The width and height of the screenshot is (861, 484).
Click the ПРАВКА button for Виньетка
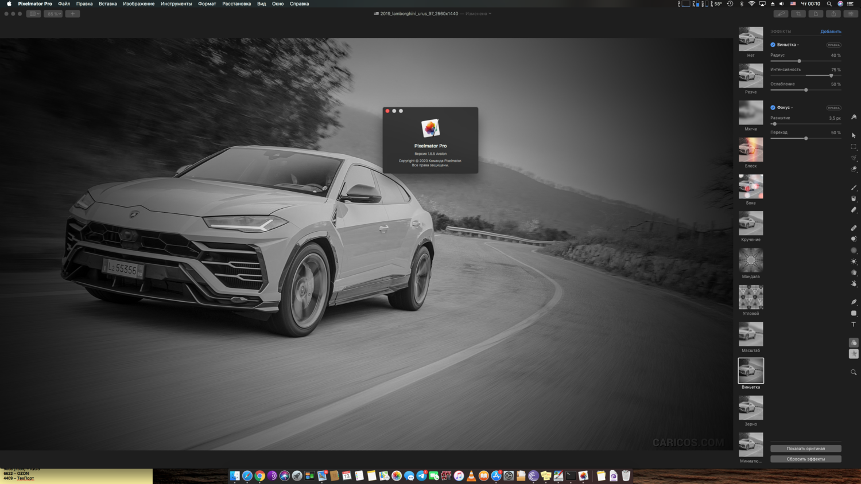pos(833,45)
